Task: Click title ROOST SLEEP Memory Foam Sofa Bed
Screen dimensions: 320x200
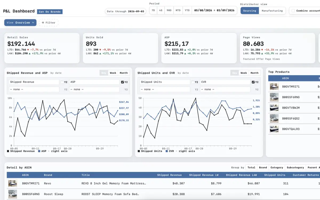Action: (x=110, y=194)
